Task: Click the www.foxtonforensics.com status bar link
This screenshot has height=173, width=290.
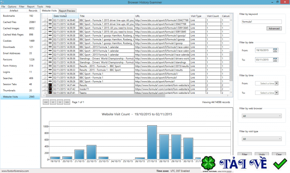Action: 15,171
